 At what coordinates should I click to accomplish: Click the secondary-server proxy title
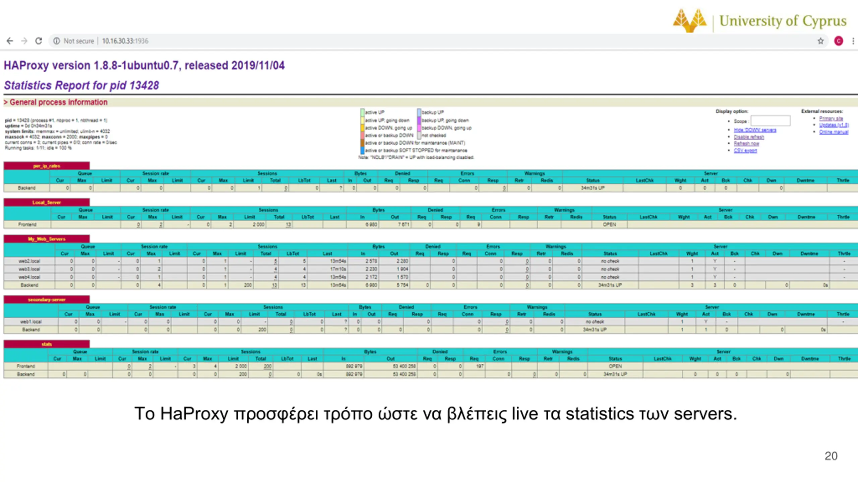pos(47,299)
